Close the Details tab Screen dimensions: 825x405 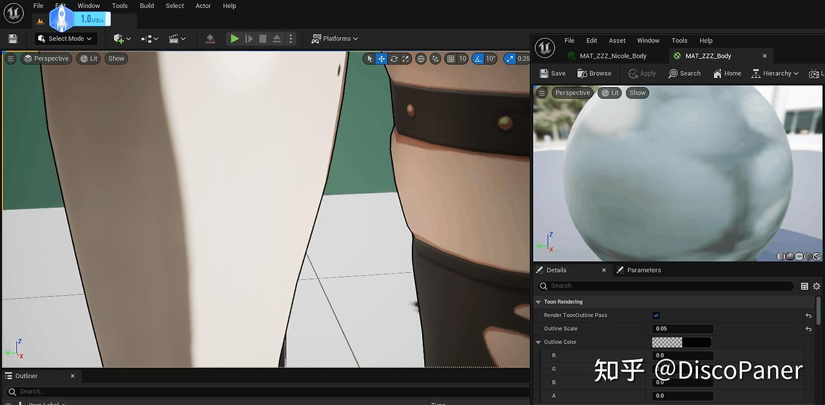[604, 270]
